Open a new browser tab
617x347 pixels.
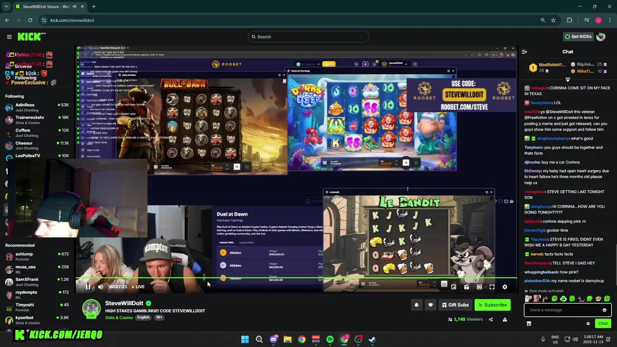click(x=94, y=7)
